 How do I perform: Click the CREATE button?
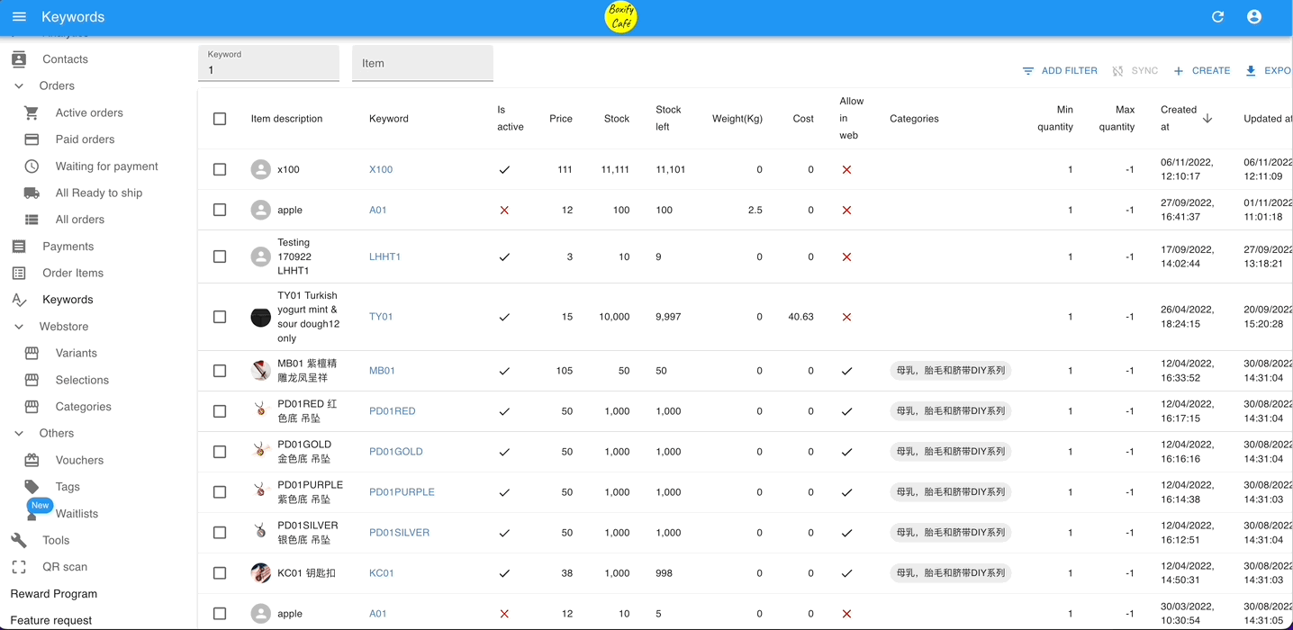tap(1201, 70)
